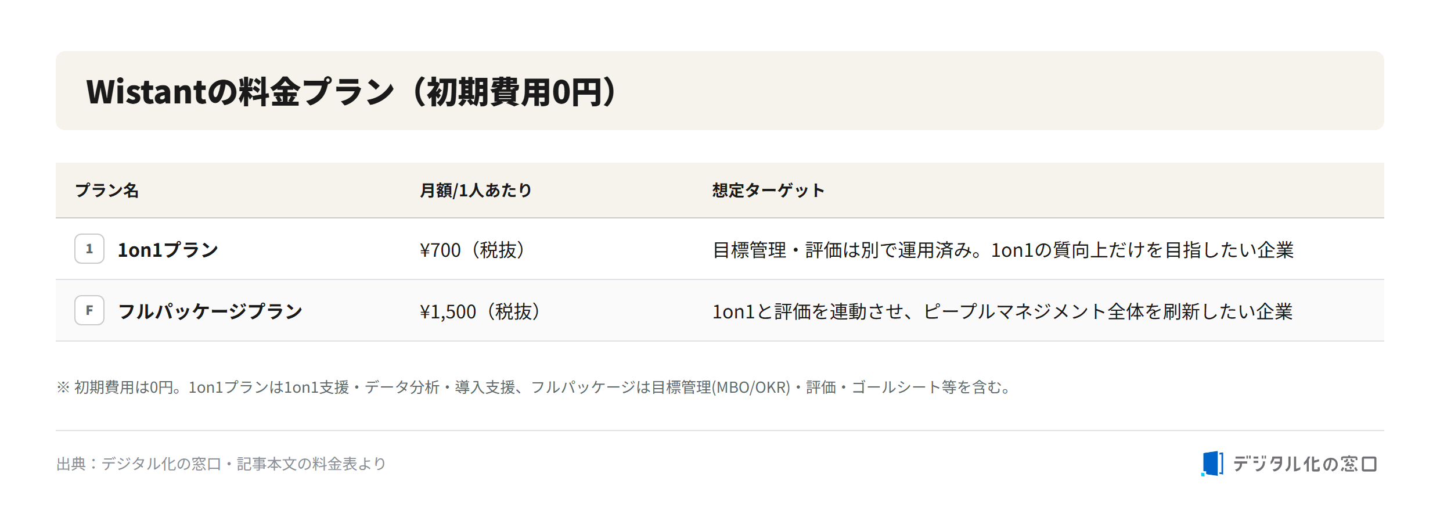Click the 月額/1人あたり column header
1440x531 pixels.
[476, 191]
